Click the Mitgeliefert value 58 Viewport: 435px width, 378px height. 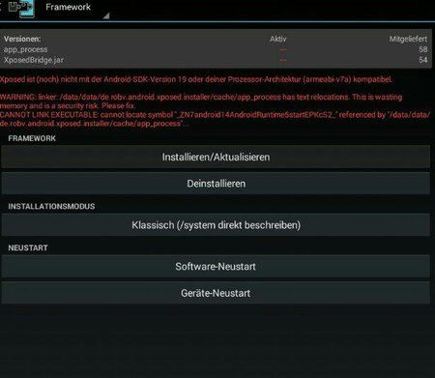tap(423, 49)
